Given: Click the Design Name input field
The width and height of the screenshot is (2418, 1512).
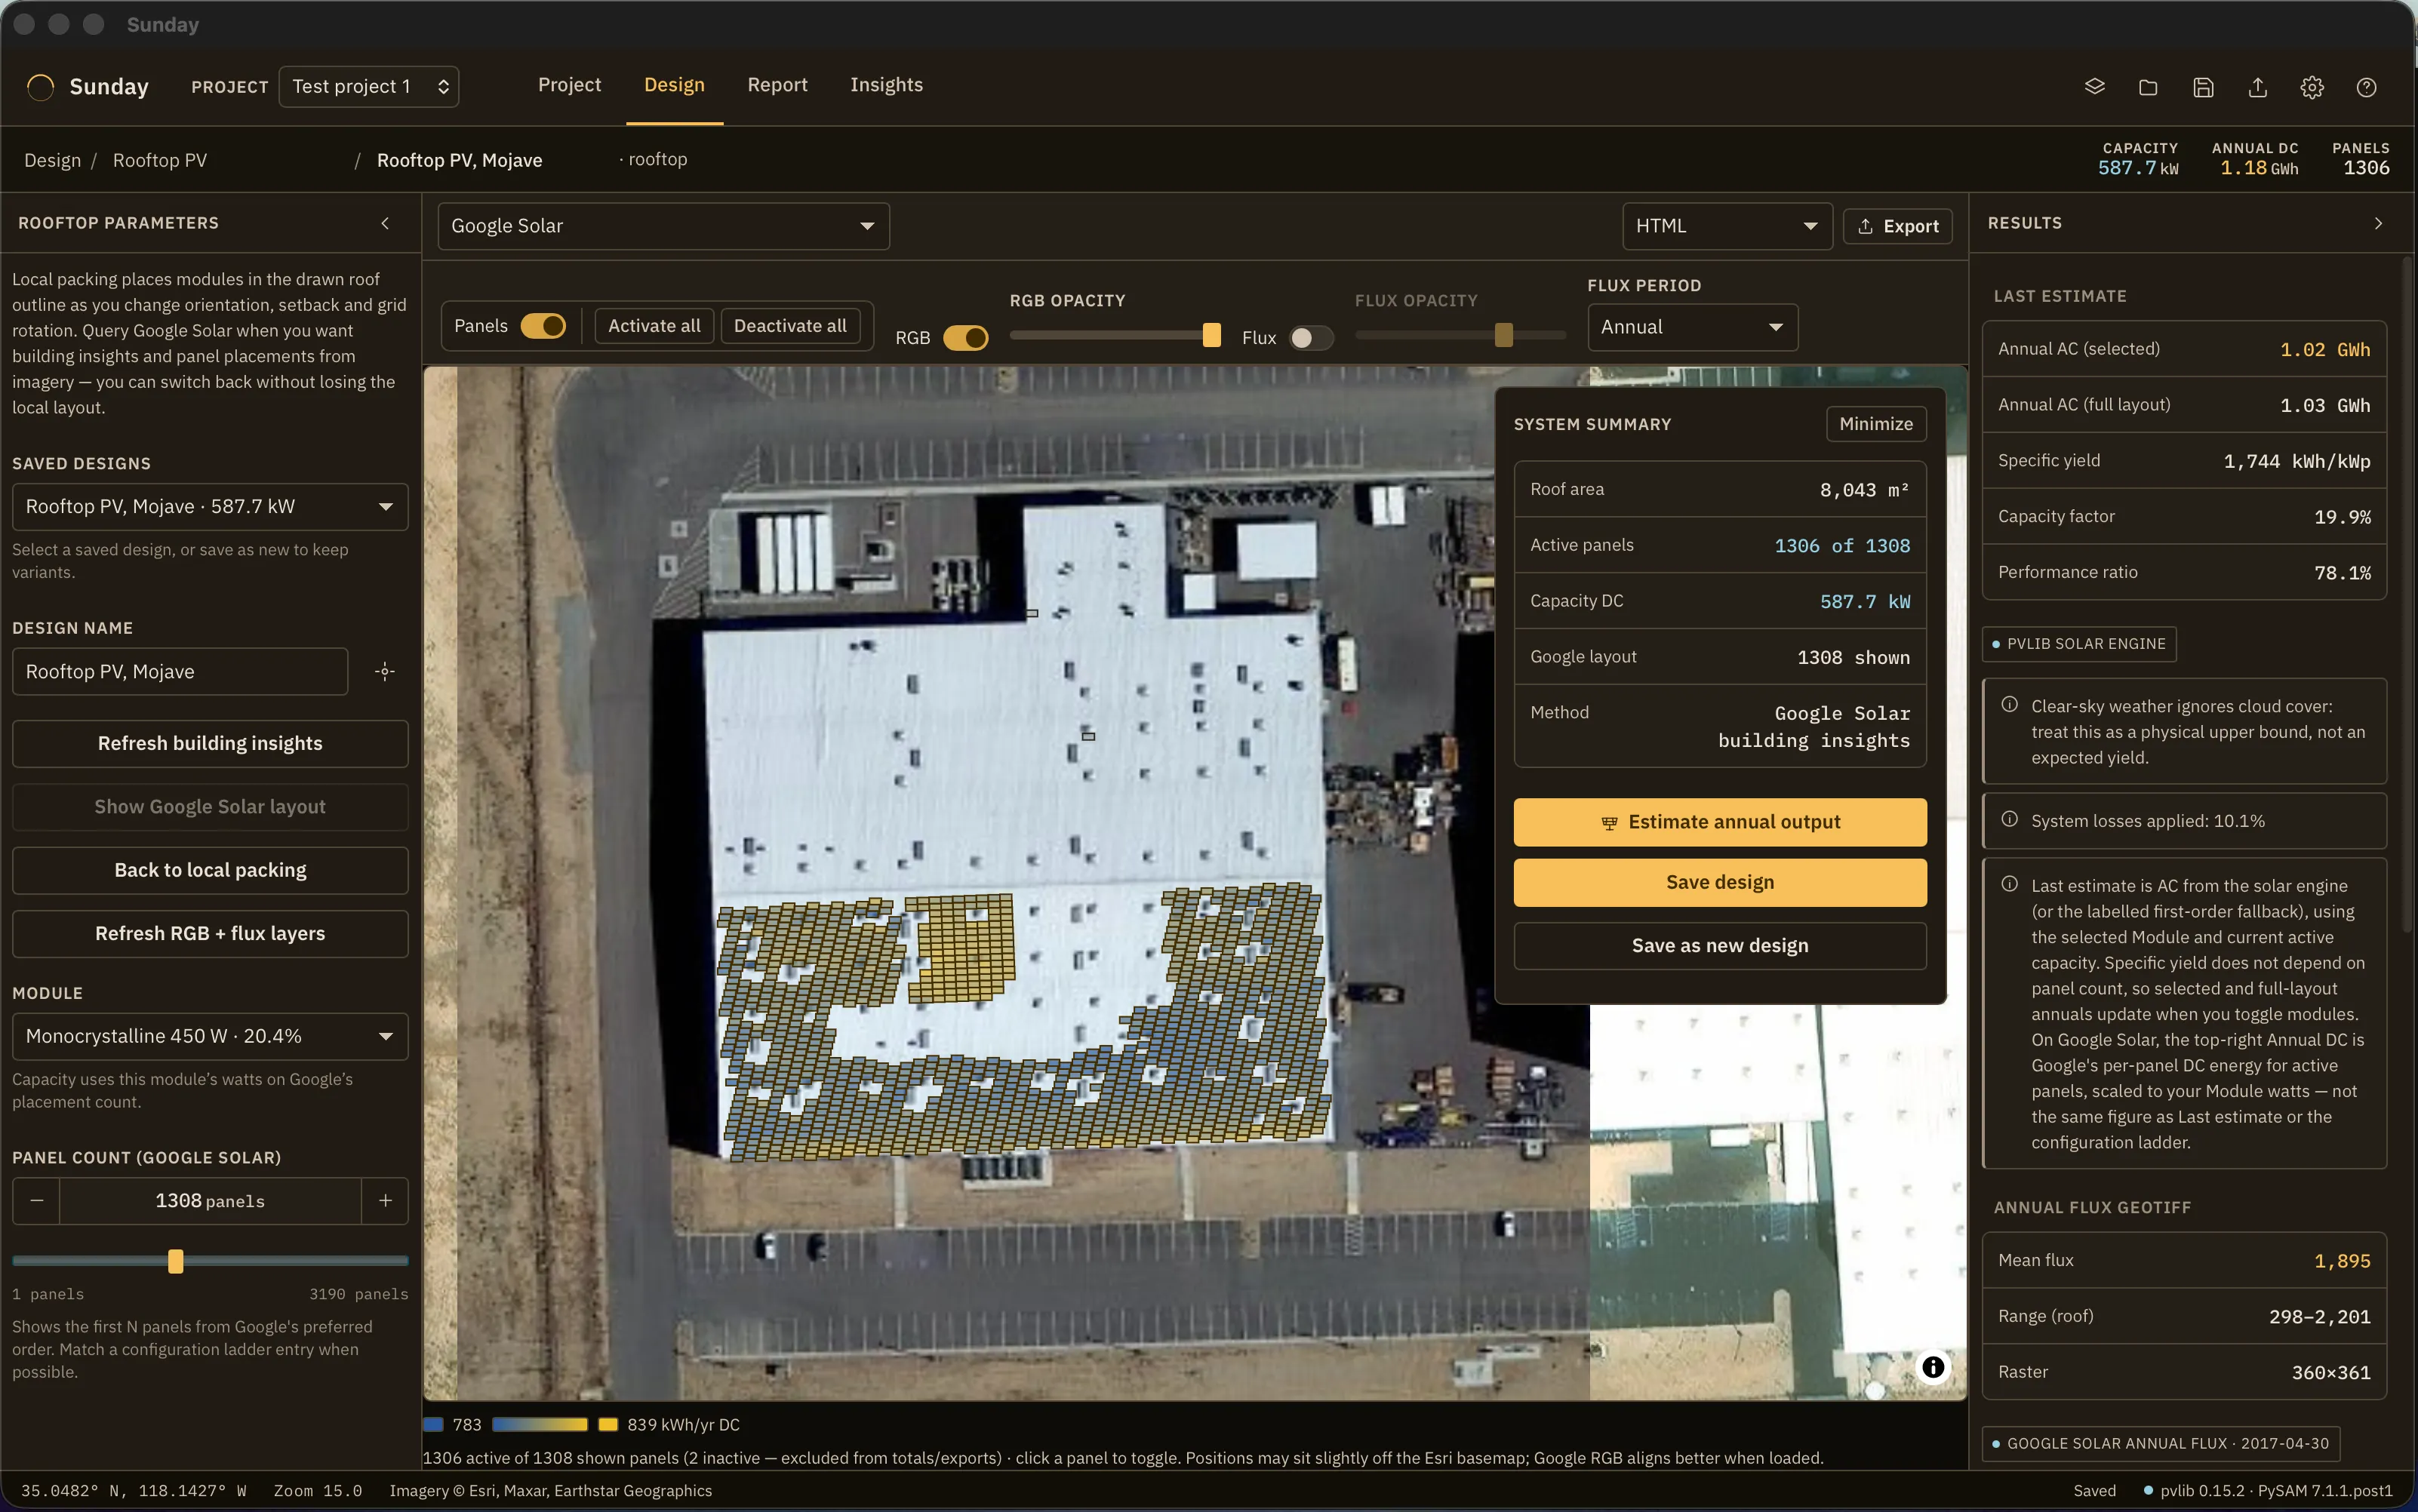Looking at the screenshot, I should click(x=180, y=672).
